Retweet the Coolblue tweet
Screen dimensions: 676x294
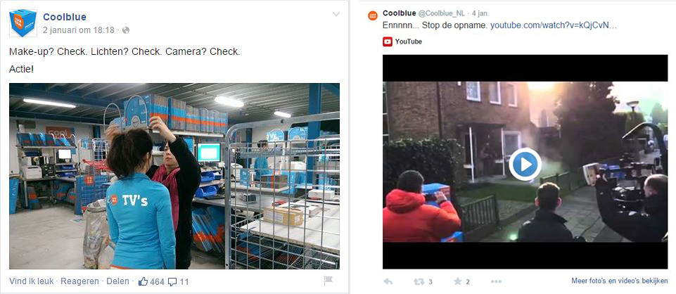click(418, 281)
